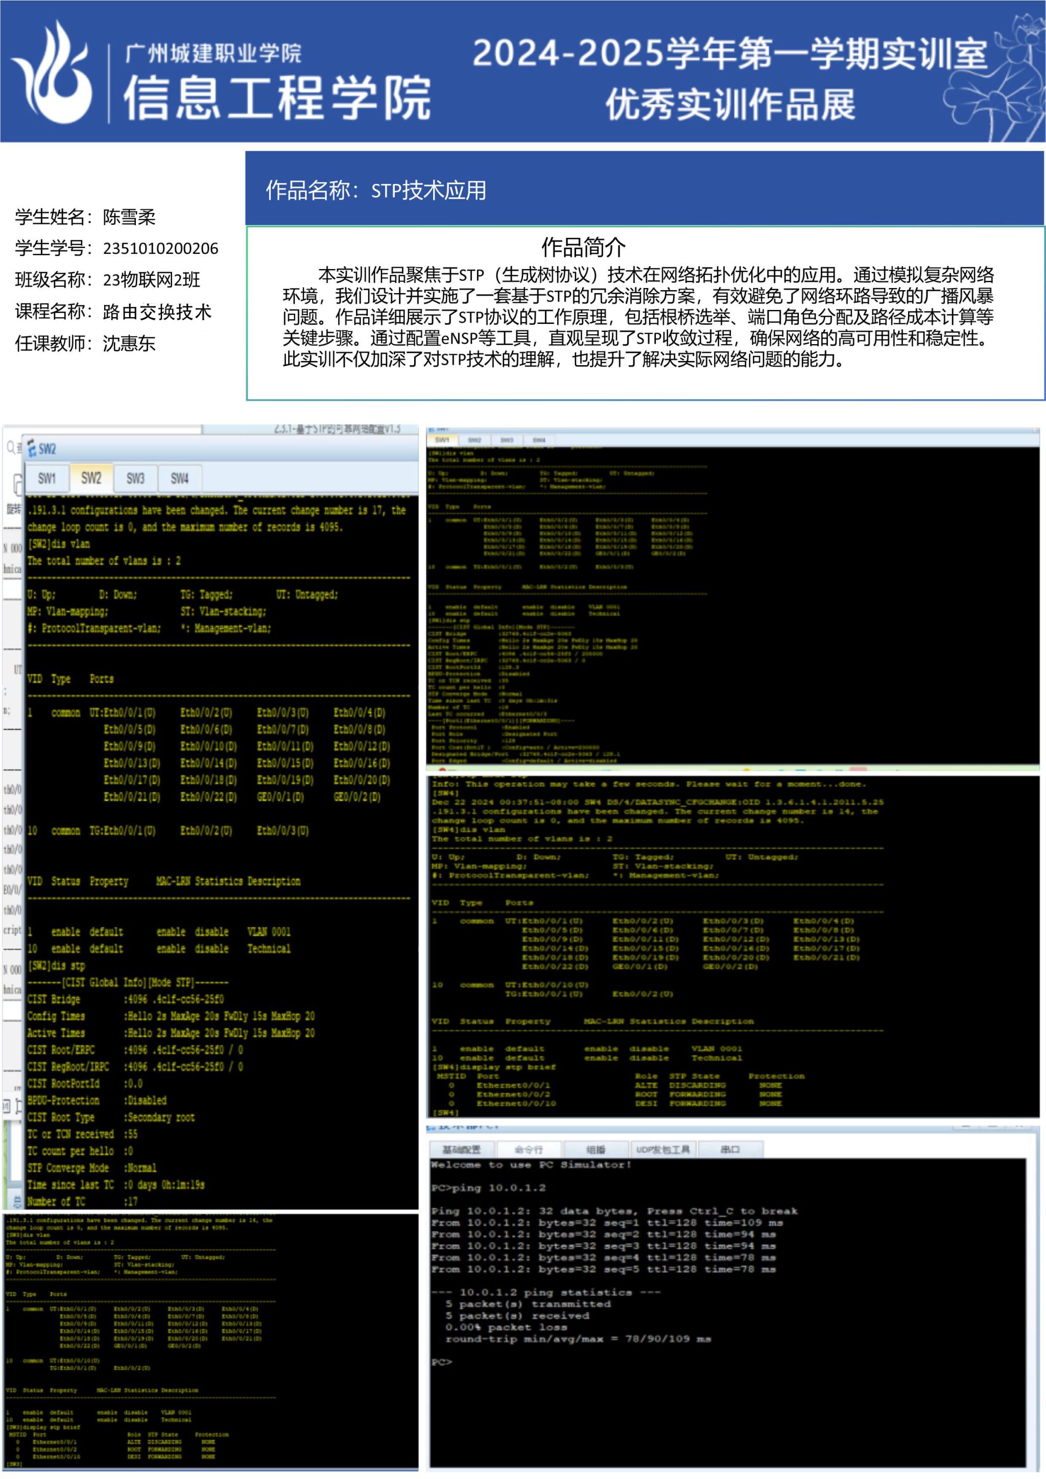This screenshot has width=1046, height=1479.
Task: Select the 串口 tab
Action: click(x=730, y=1150)
